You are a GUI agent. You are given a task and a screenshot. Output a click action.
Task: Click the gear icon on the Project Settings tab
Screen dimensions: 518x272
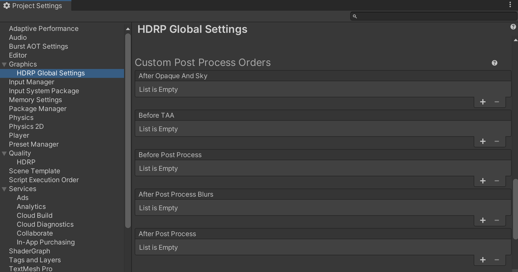6,6
